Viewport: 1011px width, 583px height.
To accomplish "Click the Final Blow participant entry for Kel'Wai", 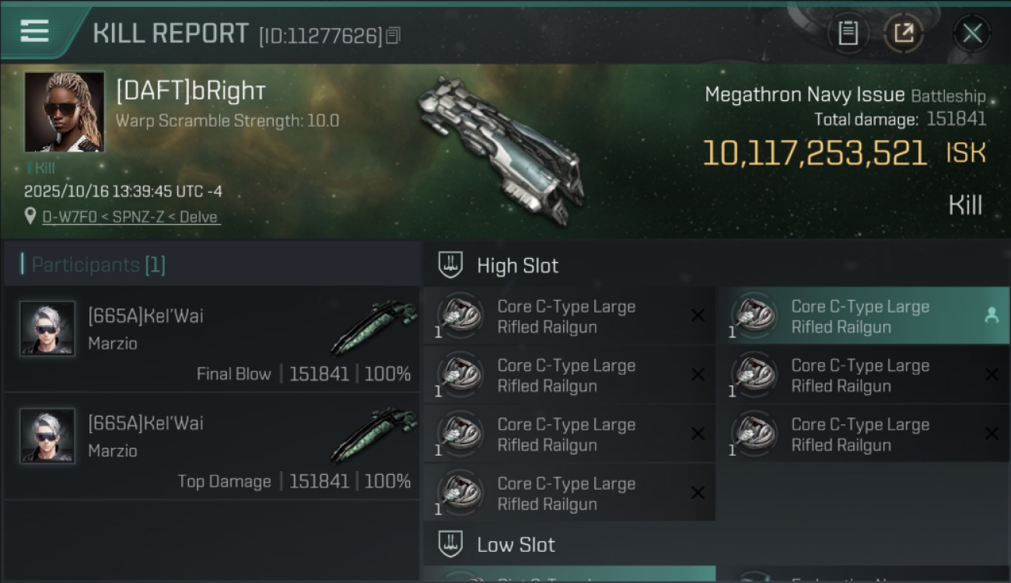I will coord(212,338).
